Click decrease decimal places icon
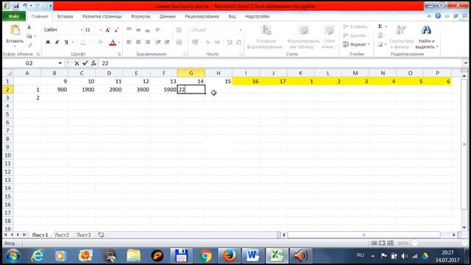 point(238,43)
